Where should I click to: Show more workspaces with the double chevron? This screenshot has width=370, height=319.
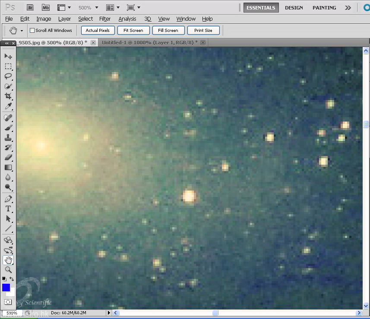point(348,8)
